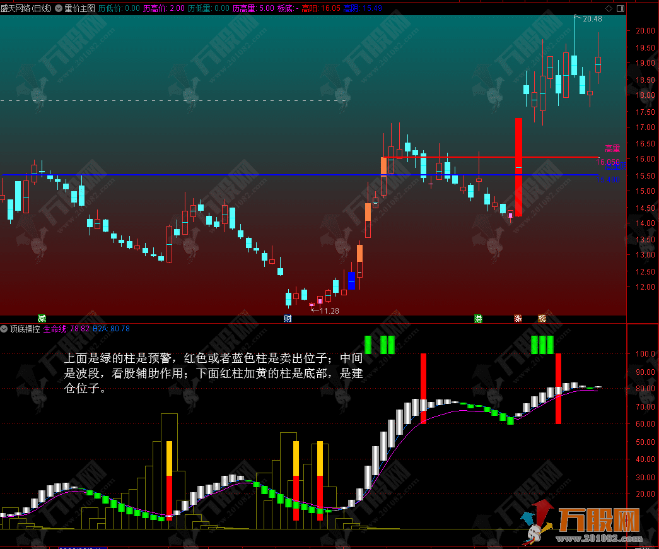Click the 盛天网络(日线) stock title
The width and height of the screenshot is (659, 549).
coord(26,9)
